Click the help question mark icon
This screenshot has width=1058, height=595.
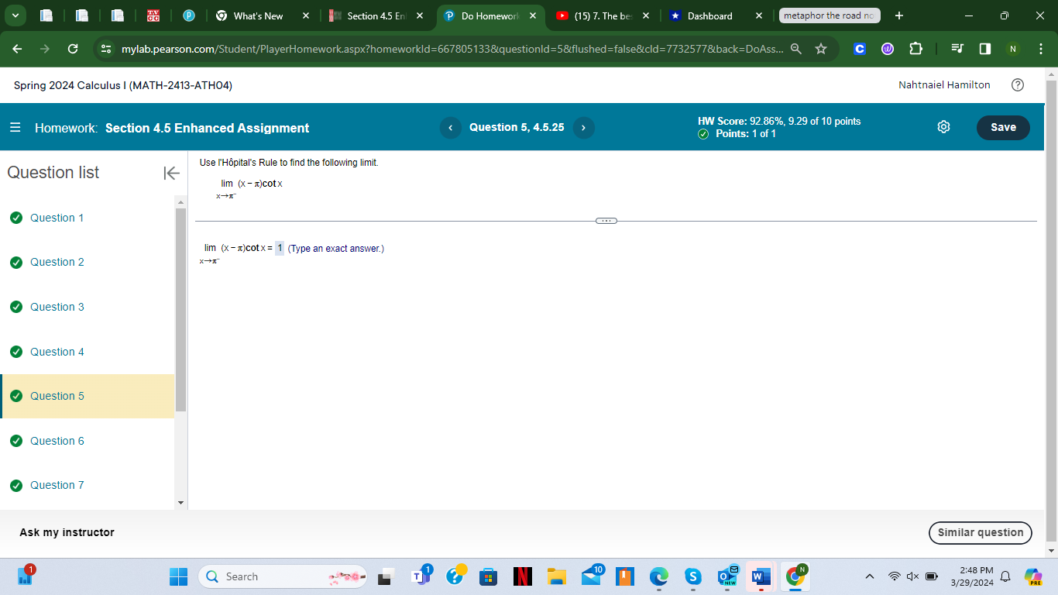(x=1018, y=85)
